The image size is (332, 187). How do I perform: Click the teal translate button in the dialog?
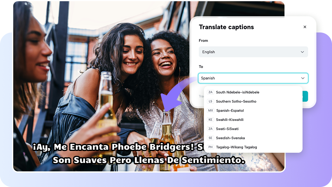click(x=305, y=97)
